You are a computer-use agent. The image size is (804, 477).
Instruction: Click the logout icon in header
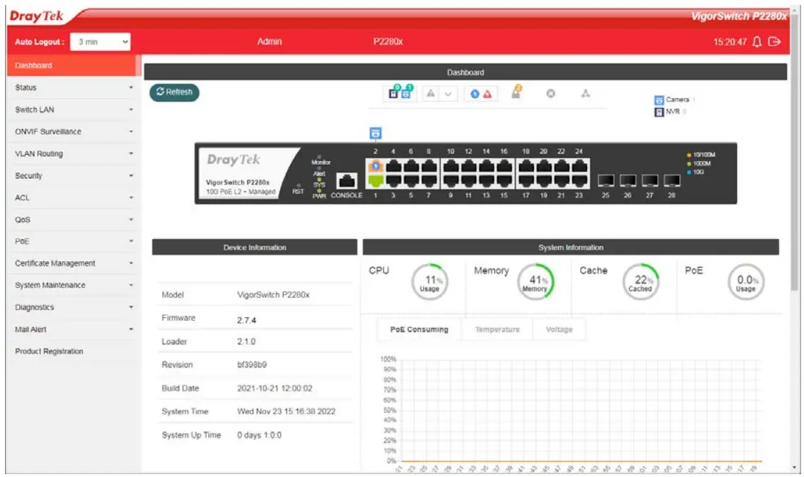tap(774, 41)
